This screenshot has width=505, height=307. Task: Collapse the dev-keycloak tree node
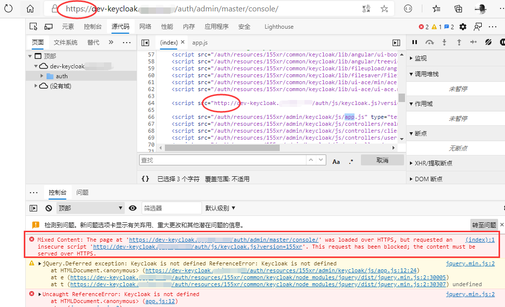point(36,66)
